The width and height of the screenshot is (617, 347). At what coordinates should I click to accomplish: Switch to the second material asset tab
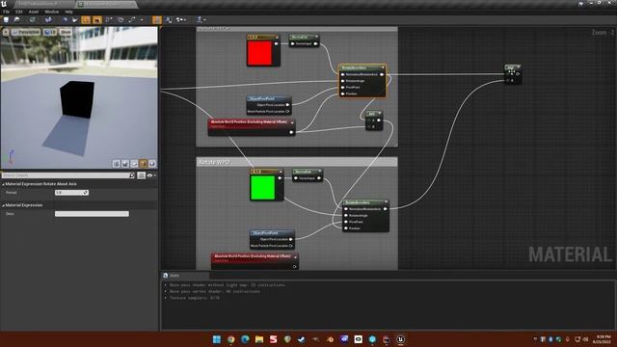click(106, 4)
